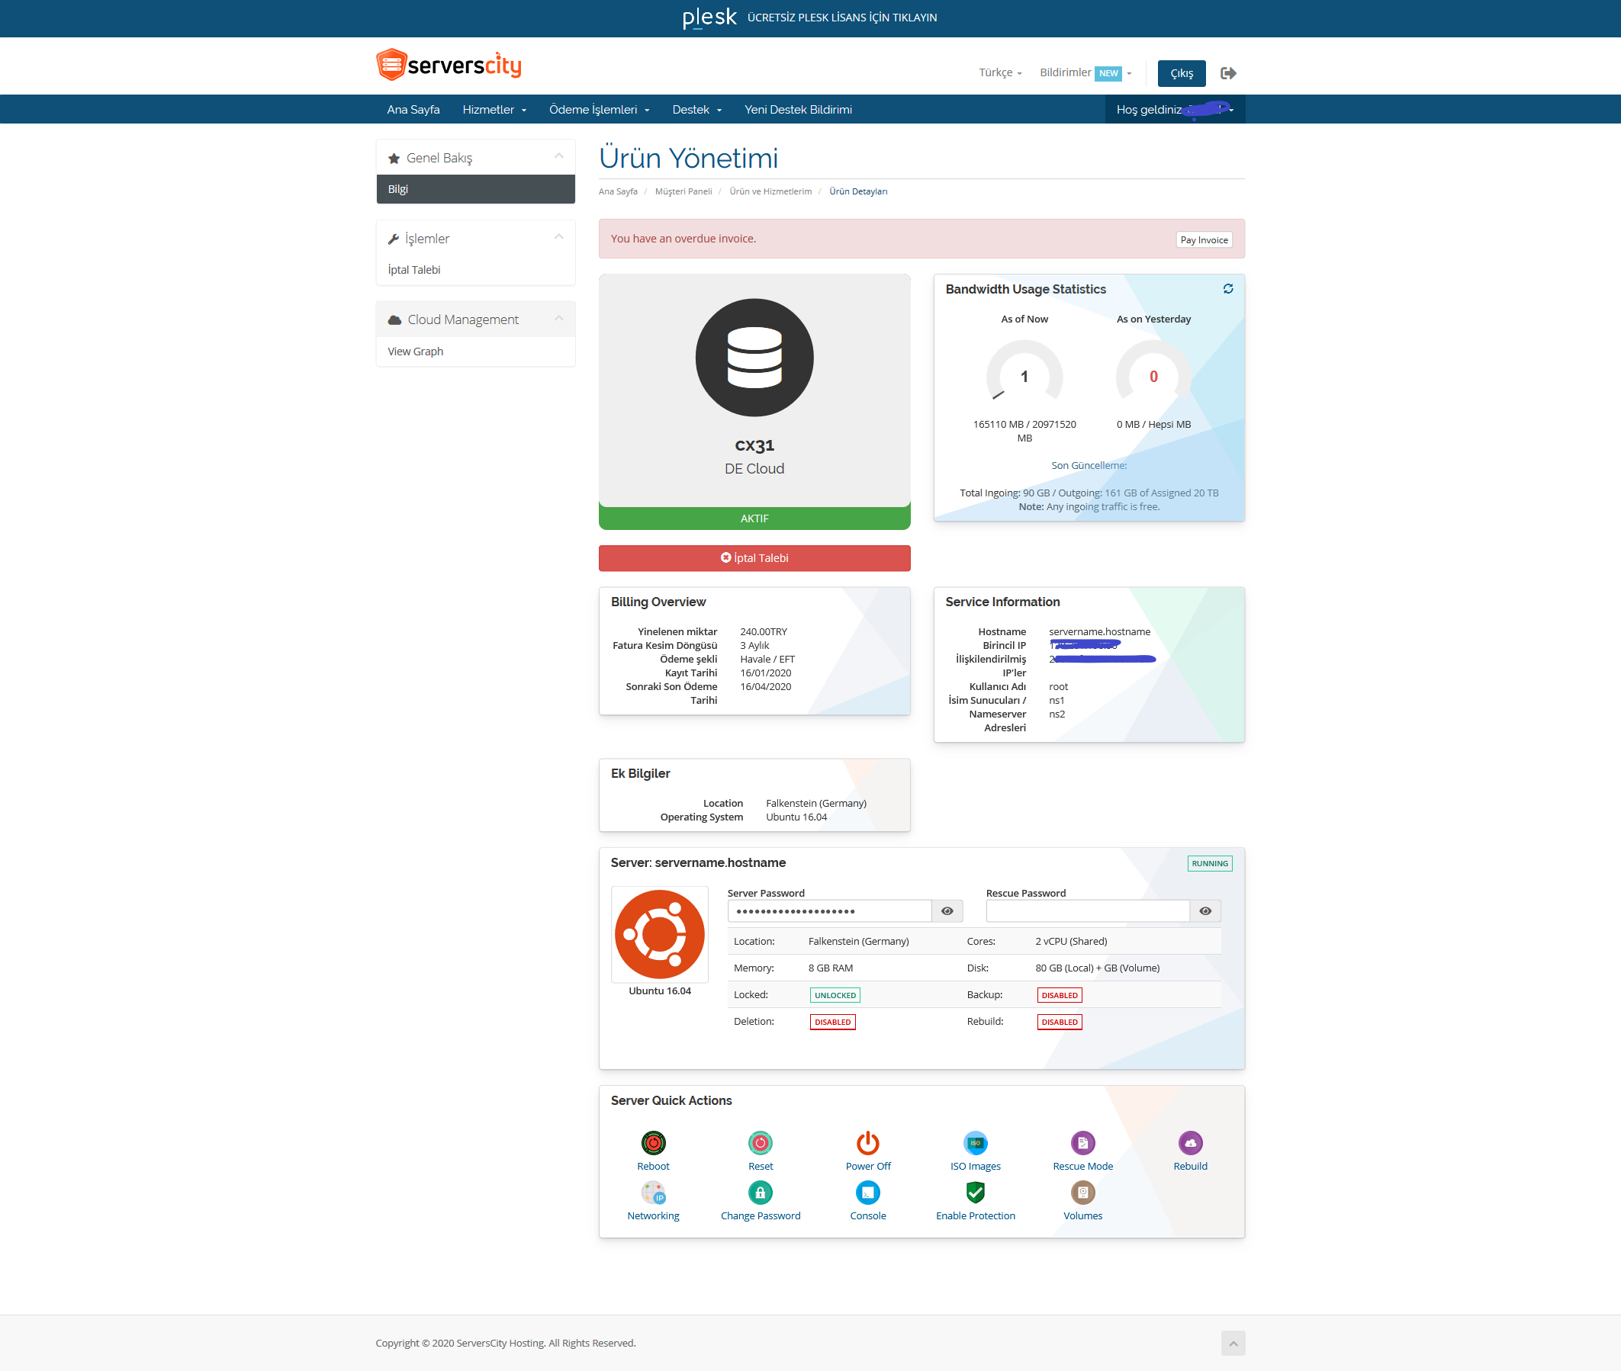
Task: Click the Reboot server icon
Action: coord(653,1142)
